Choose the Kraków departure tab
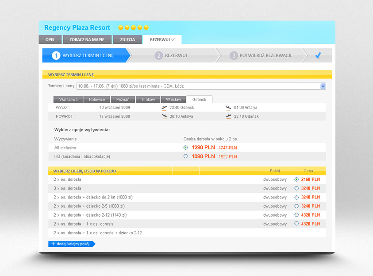The image size is (373, 276). click(148, 100)
